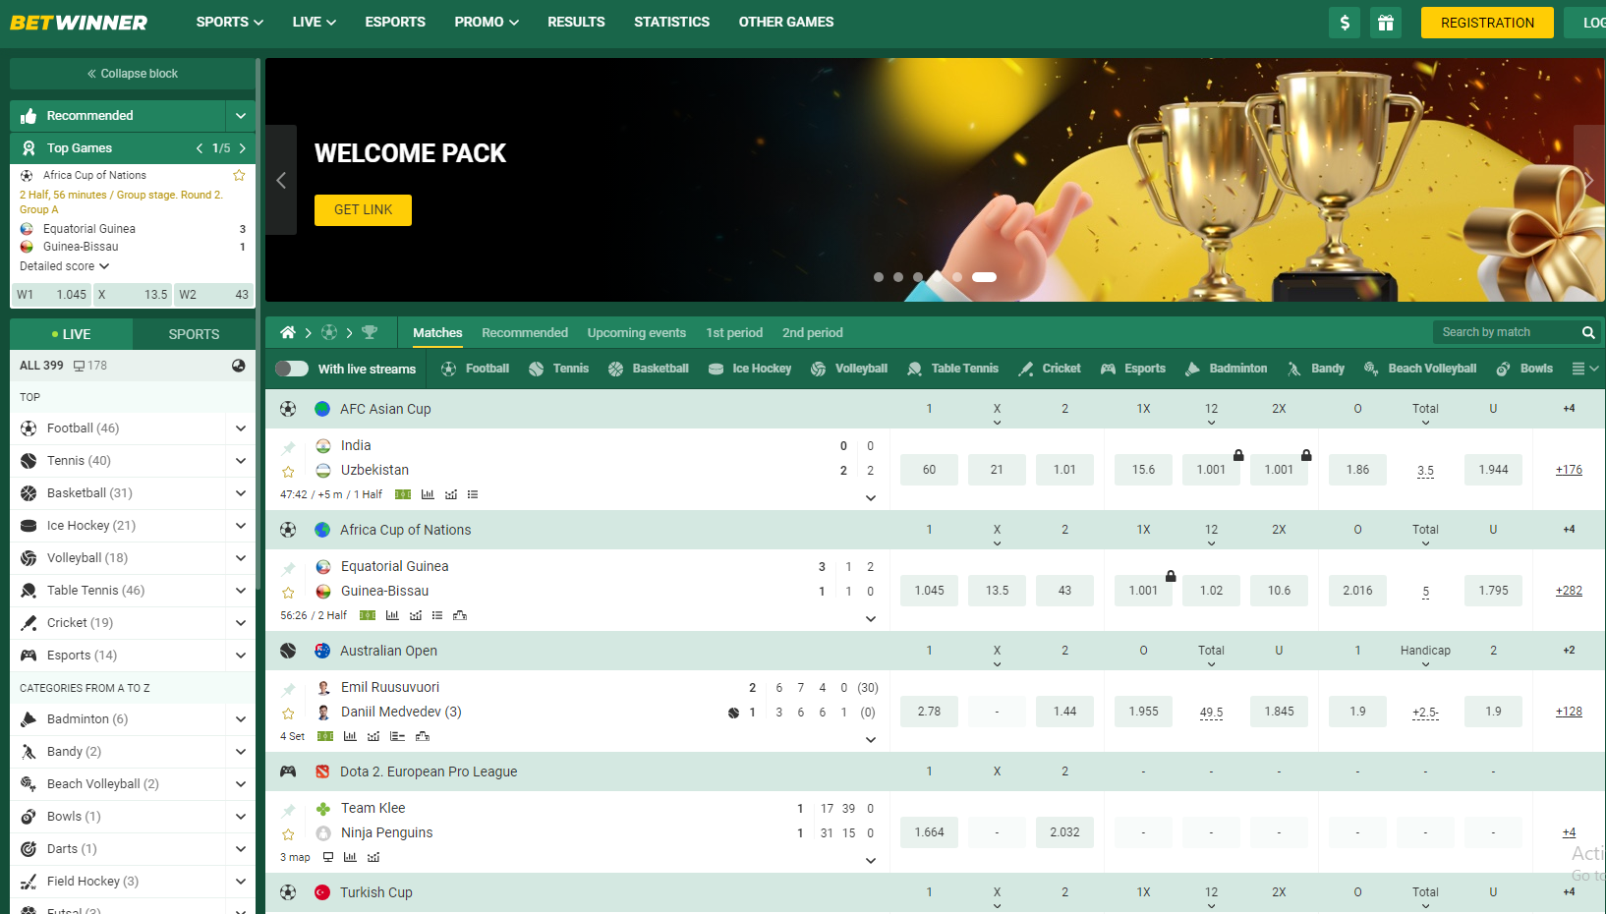Favorite the Equatorial Guinea vs Guinea-Bissau star
The image size is (1606, 914).
pyautogui.click(x=288, y=593)
